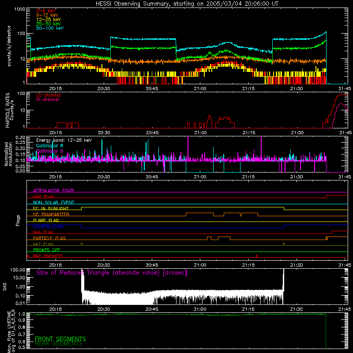
Task: Click the 0.5 tick on livetime axis
Action: coord(22,348)
